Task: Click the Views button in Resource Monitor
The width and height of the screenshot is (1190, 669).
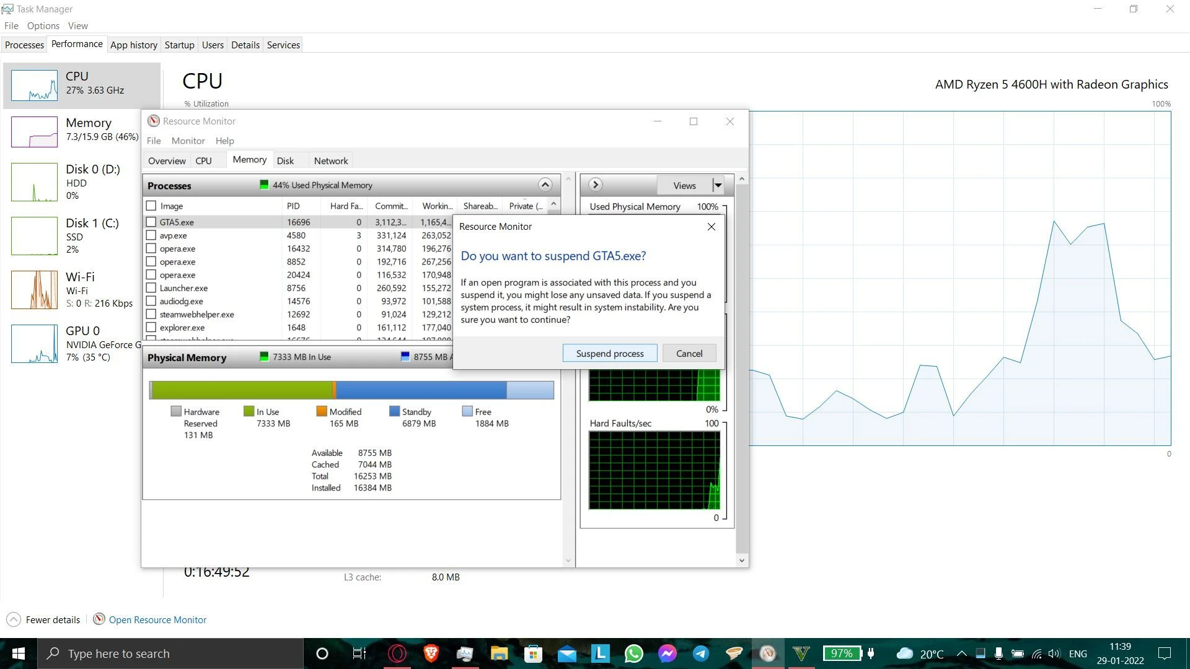Action: click(x=684, y=185)
